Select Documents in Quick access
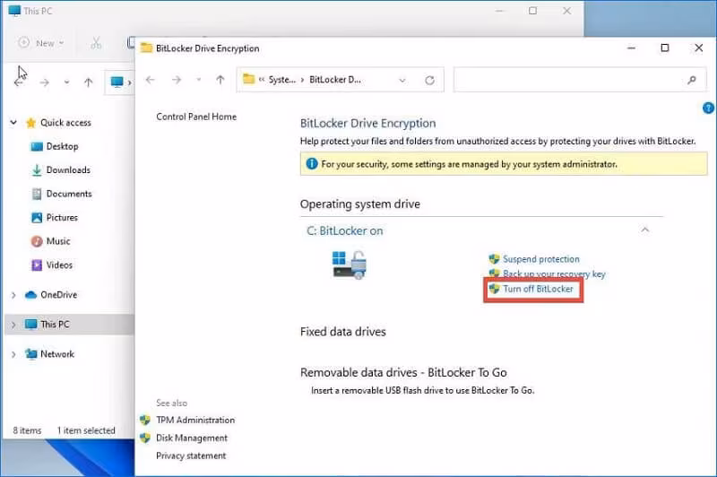This screenshot has height=477, width=717. 69,194
